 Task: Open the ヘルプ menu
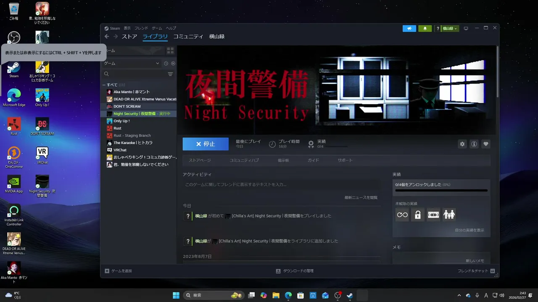(171, 29)
